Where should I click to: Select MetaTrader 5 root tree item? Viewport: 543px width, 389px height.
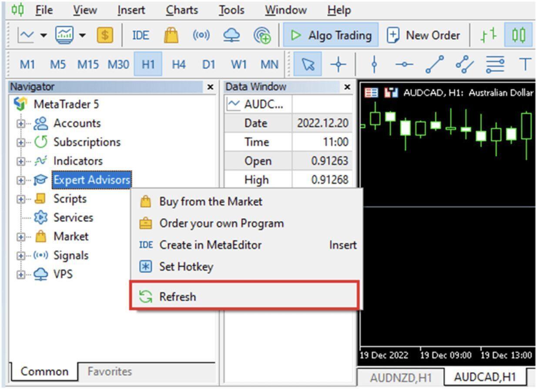tap(66, 104)
